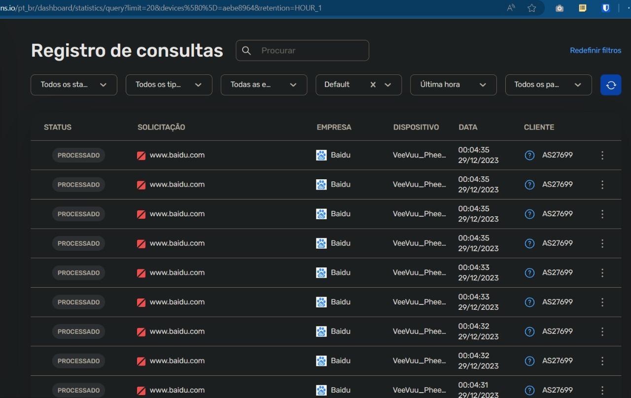Click AS27699 in the 00:04:31 row
The width and height of the screenshot is (631, 398).
click(558, 390)
